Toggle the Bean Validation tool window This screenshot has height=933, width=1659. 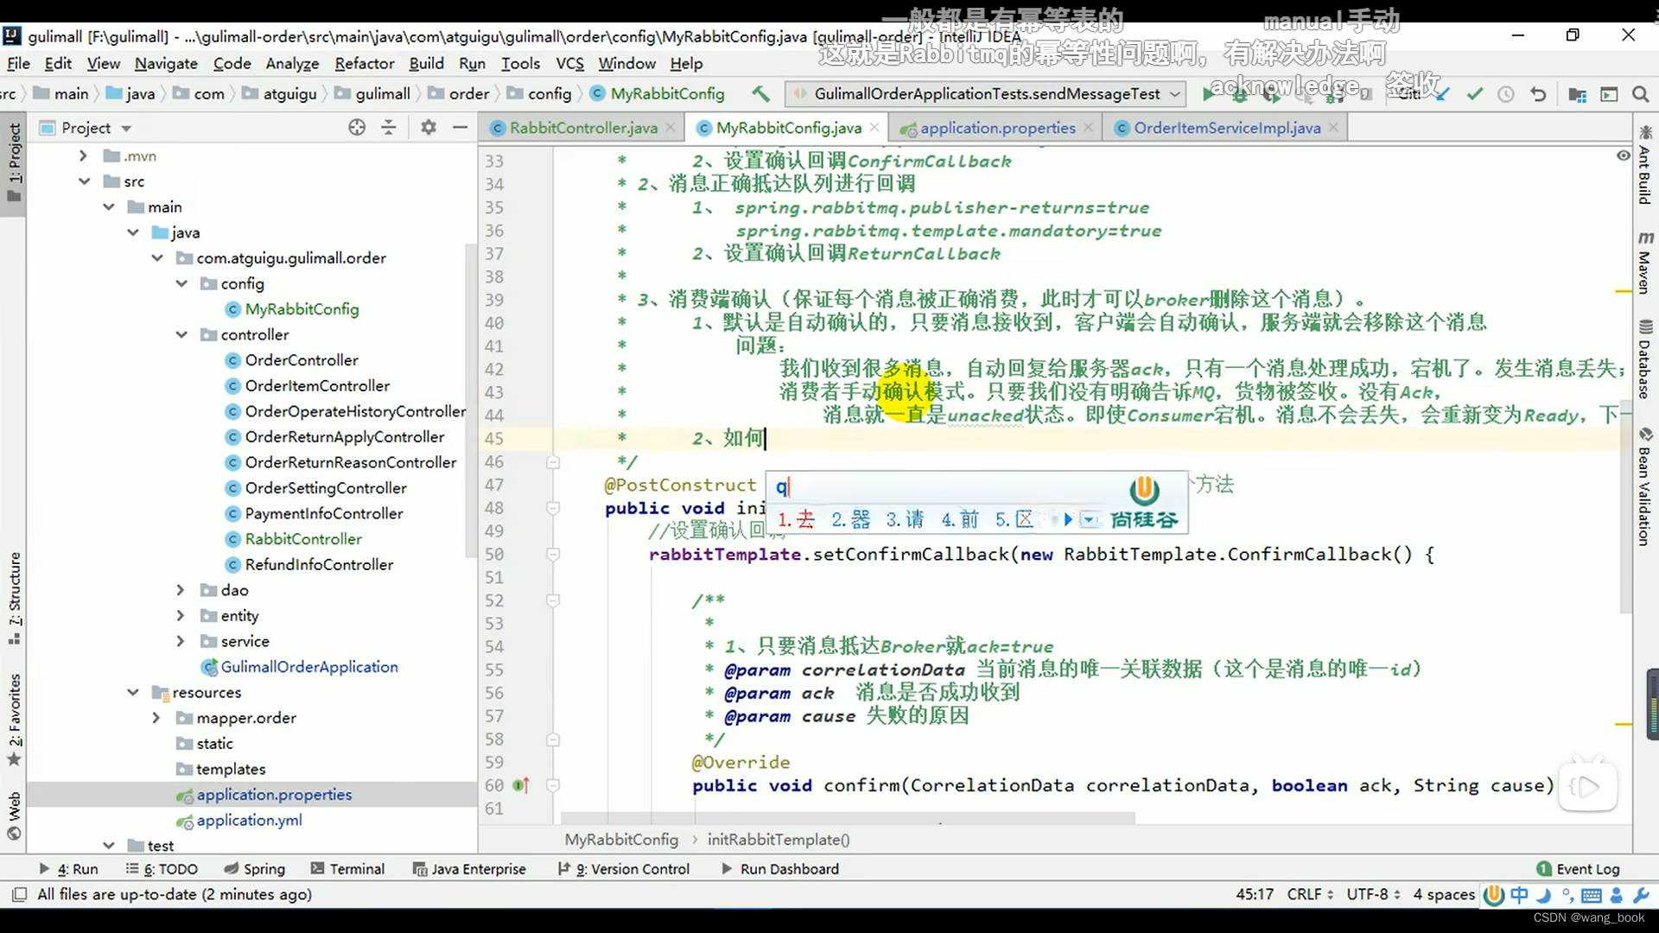[x=1644, y=486]
